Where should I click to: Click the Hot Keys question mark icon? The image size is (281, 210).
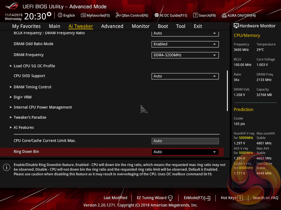click(x=240, y=198)
